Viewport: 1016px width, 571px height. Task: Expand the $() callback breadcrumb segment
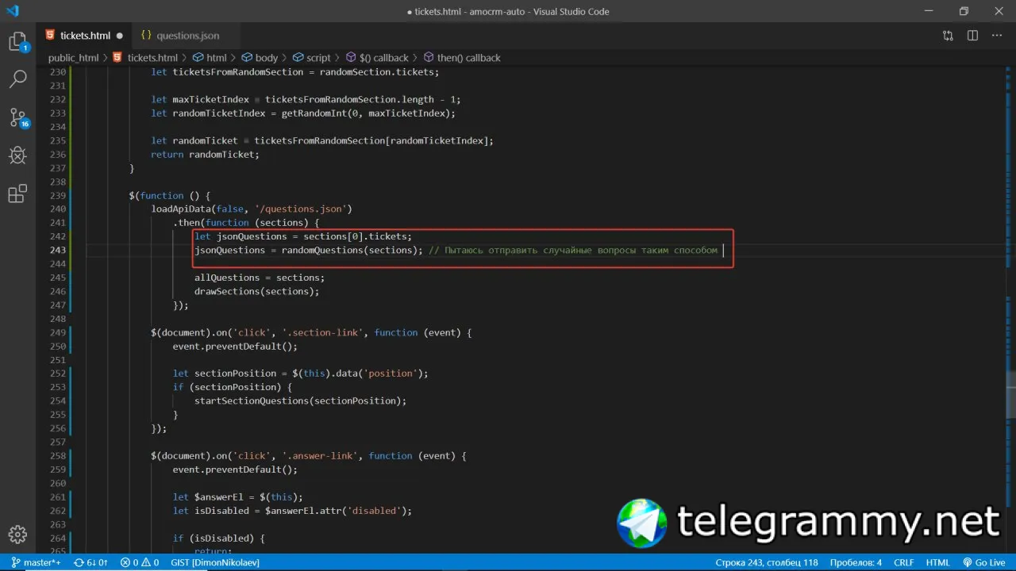click(383, 58)
